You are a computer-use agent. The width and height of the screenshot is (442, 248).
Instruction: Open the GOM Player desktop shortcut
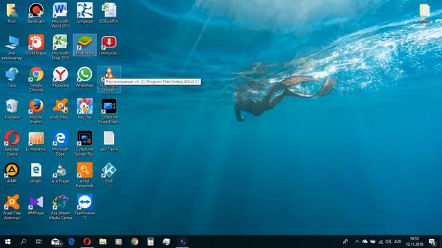pos(36,45)
